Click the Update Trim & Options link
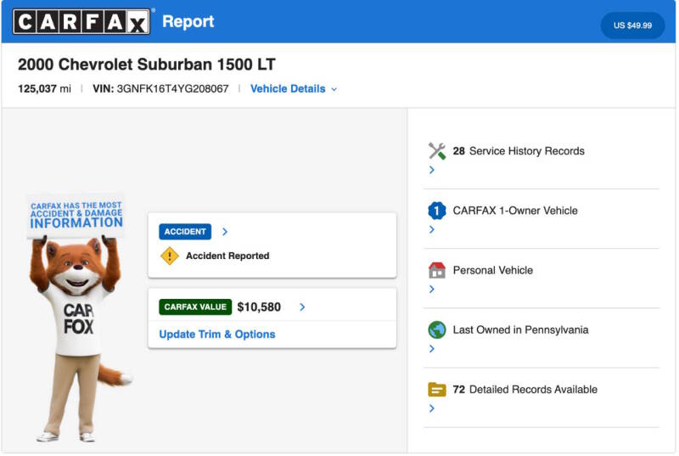 [x=217, y=335]
